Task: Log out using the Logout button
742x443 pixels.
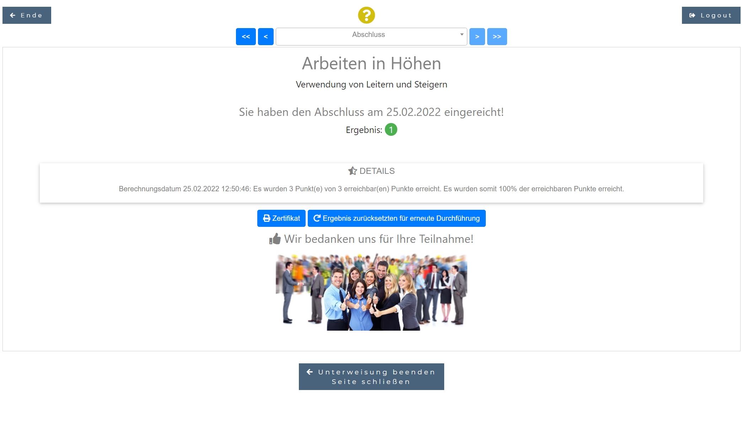Action: point(711,15)
